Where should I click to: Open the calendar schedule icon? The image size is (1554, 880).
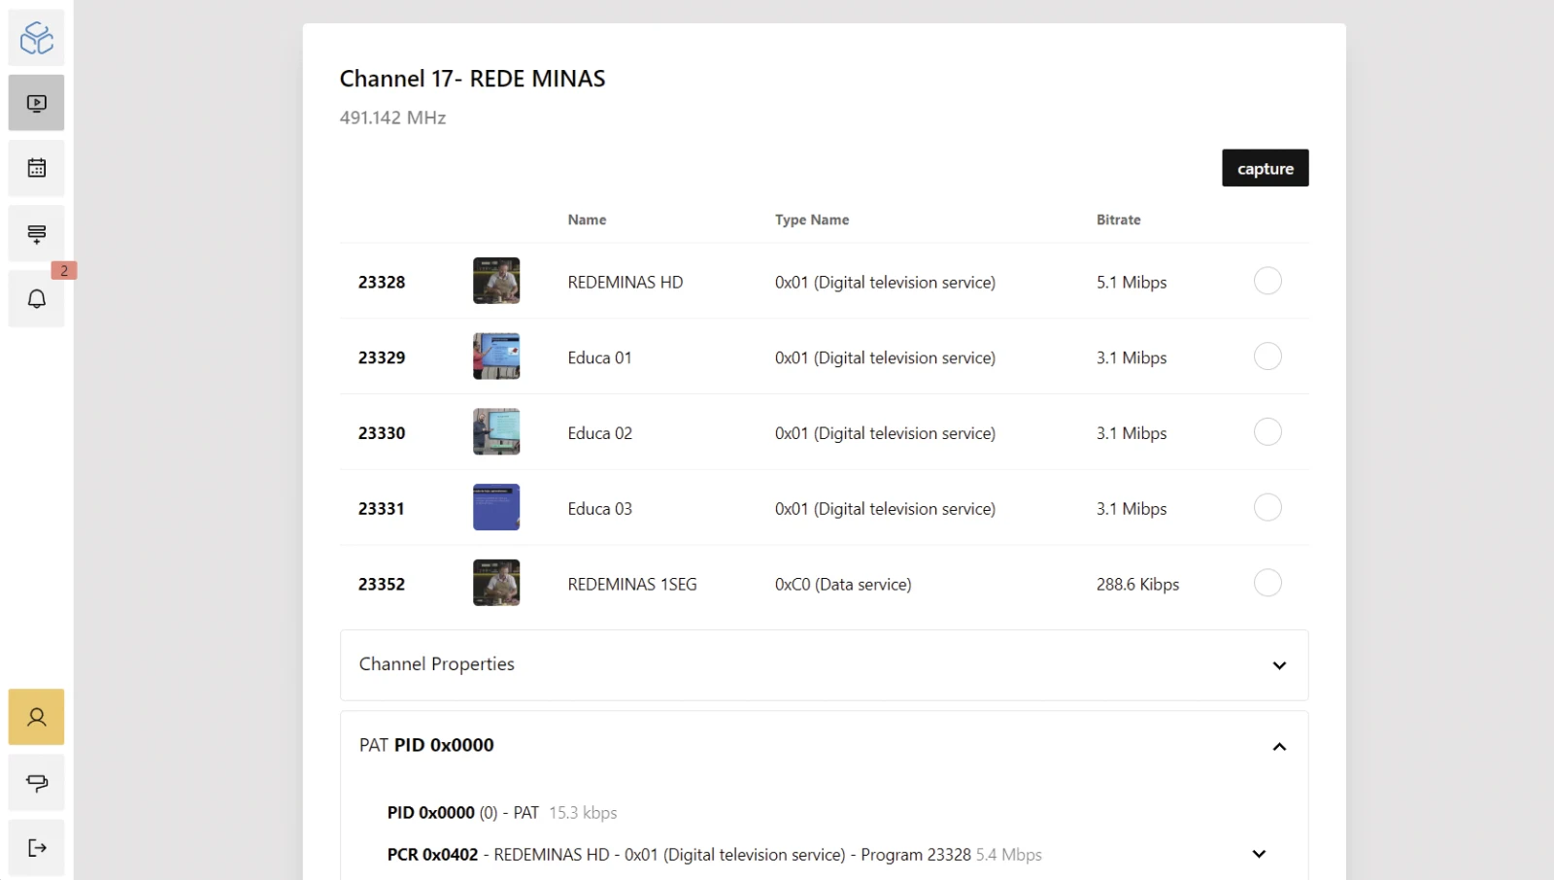point(37,168)
